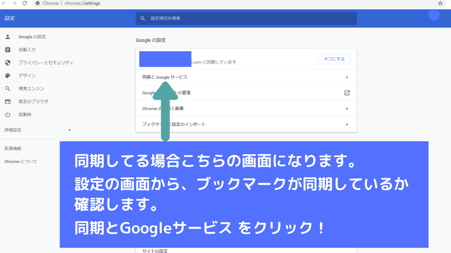Open 検索エンジン settings
Viewport: 451px width, 253px height.
[31, 89]
